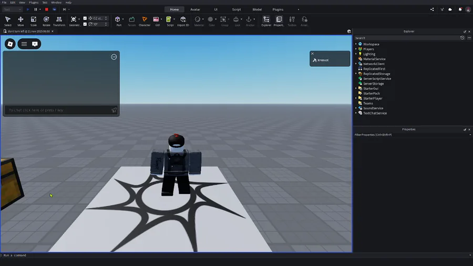Pause the running playtest
The image size is (473, 266).
(x=36, y=9)
